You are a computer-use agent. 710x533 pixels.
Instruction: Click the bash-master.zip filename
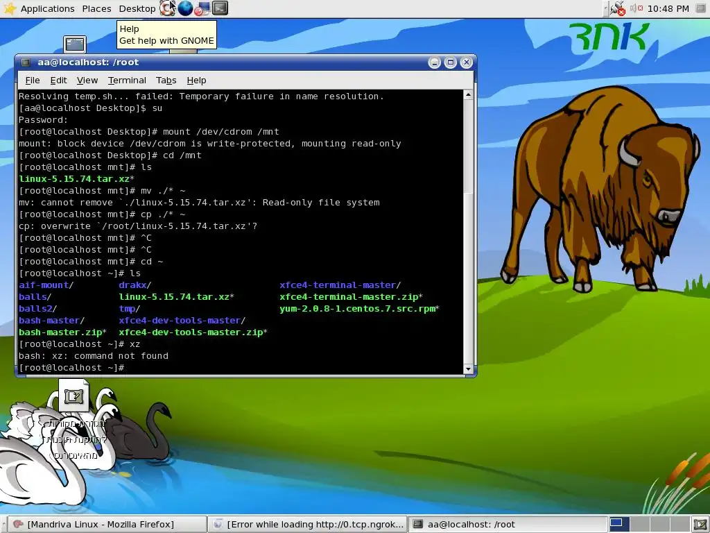pyautogui.click(x=60, y=332)
